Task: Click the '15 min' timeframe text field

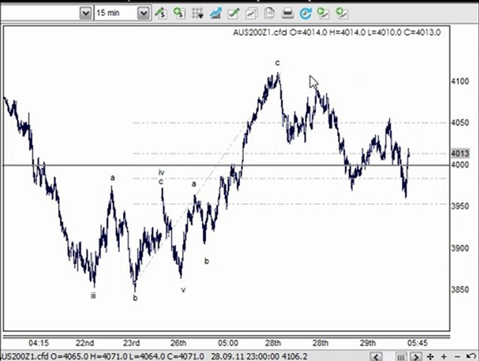Action: (115, 13)
